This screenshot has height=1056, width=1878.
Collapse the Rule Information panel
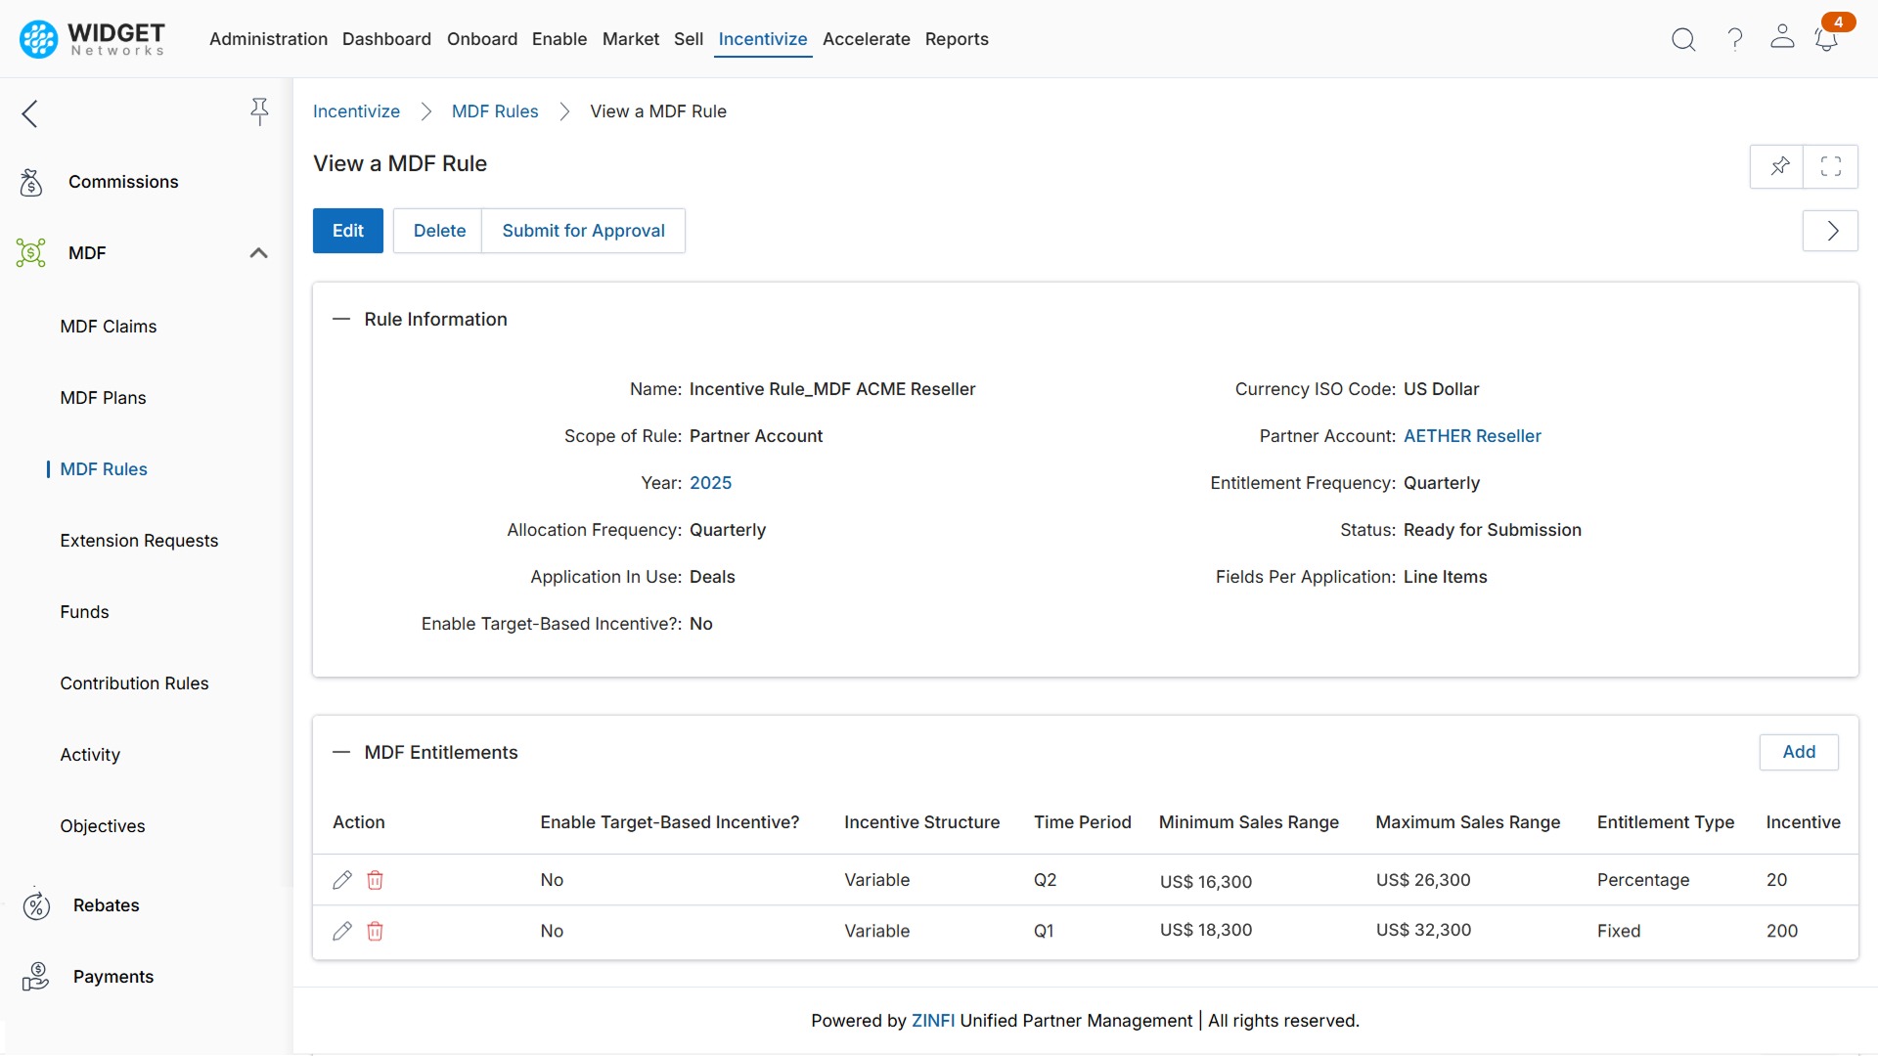(341, 319)
